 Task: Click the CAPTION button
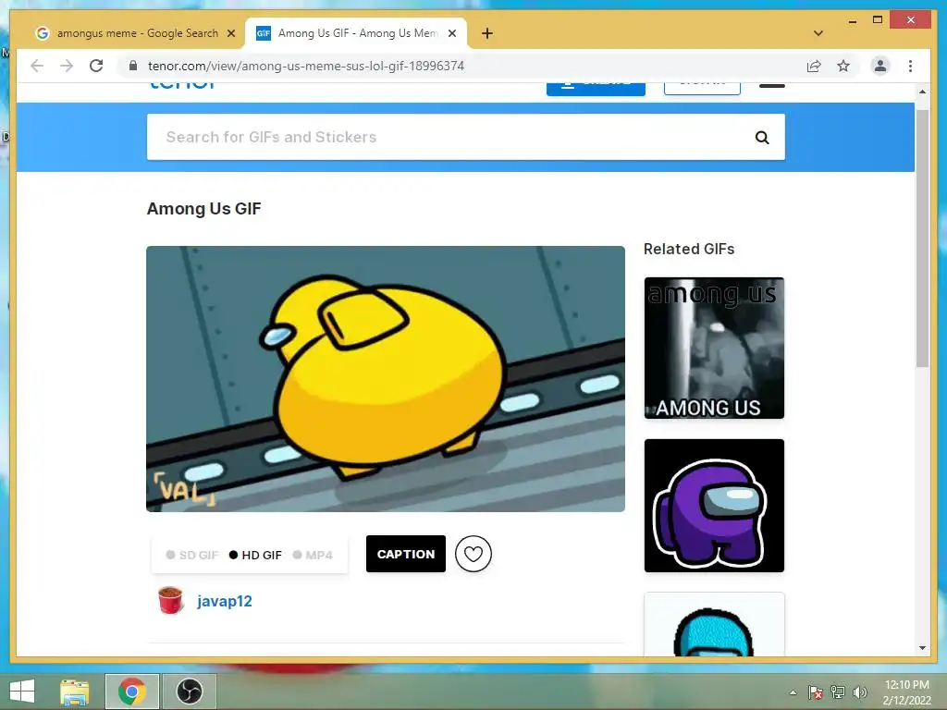click(x=406, y=554)
